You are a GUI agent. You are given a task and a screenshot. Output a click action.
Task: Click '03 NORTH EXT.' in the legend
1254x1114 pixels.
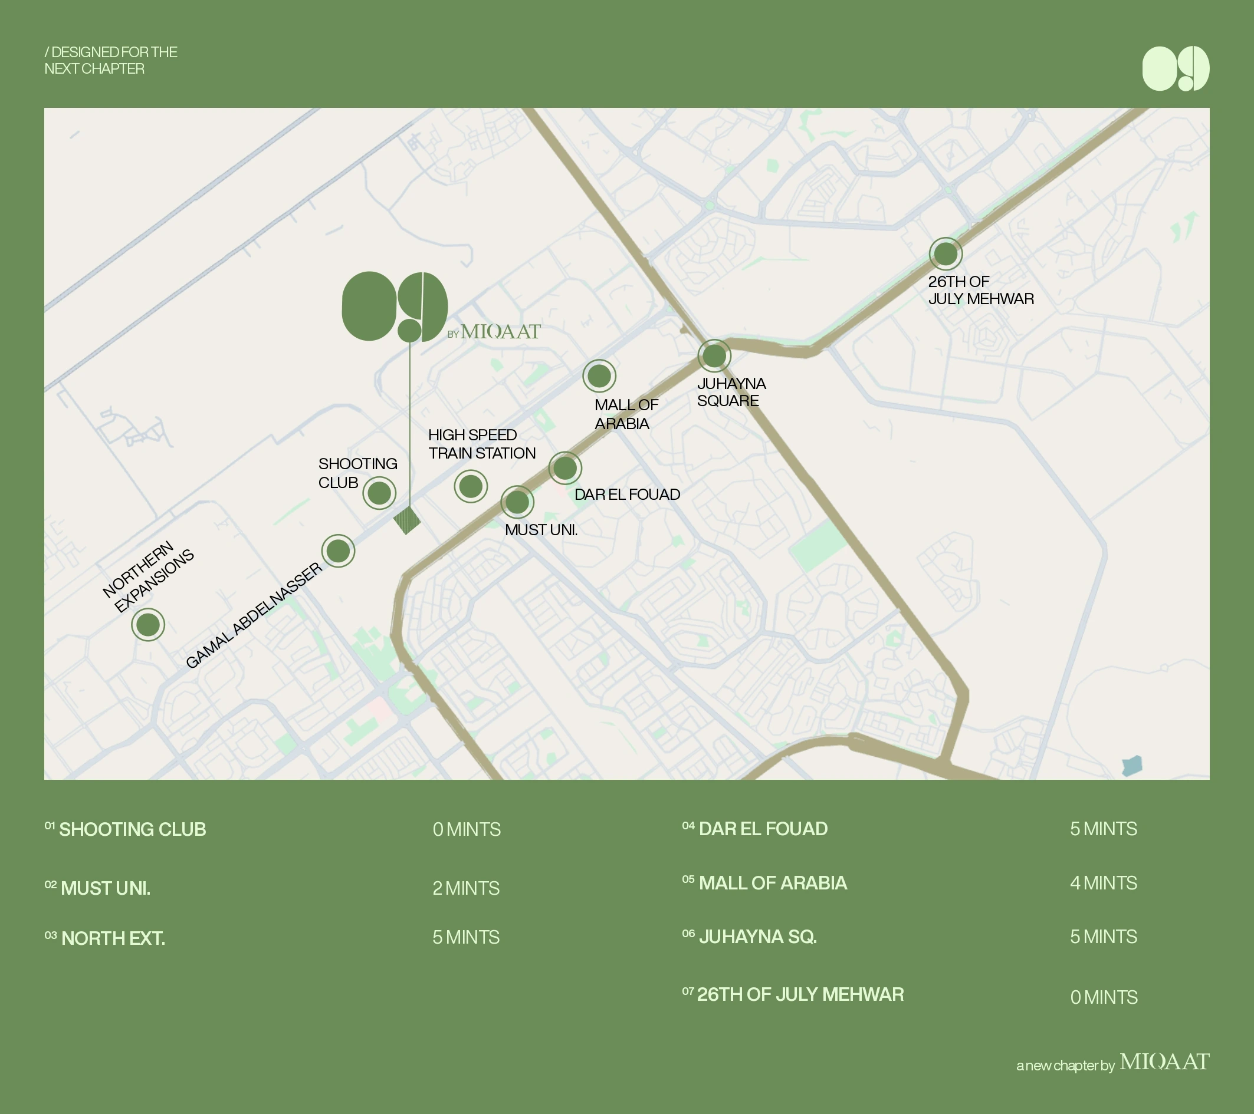coord(105,938)
